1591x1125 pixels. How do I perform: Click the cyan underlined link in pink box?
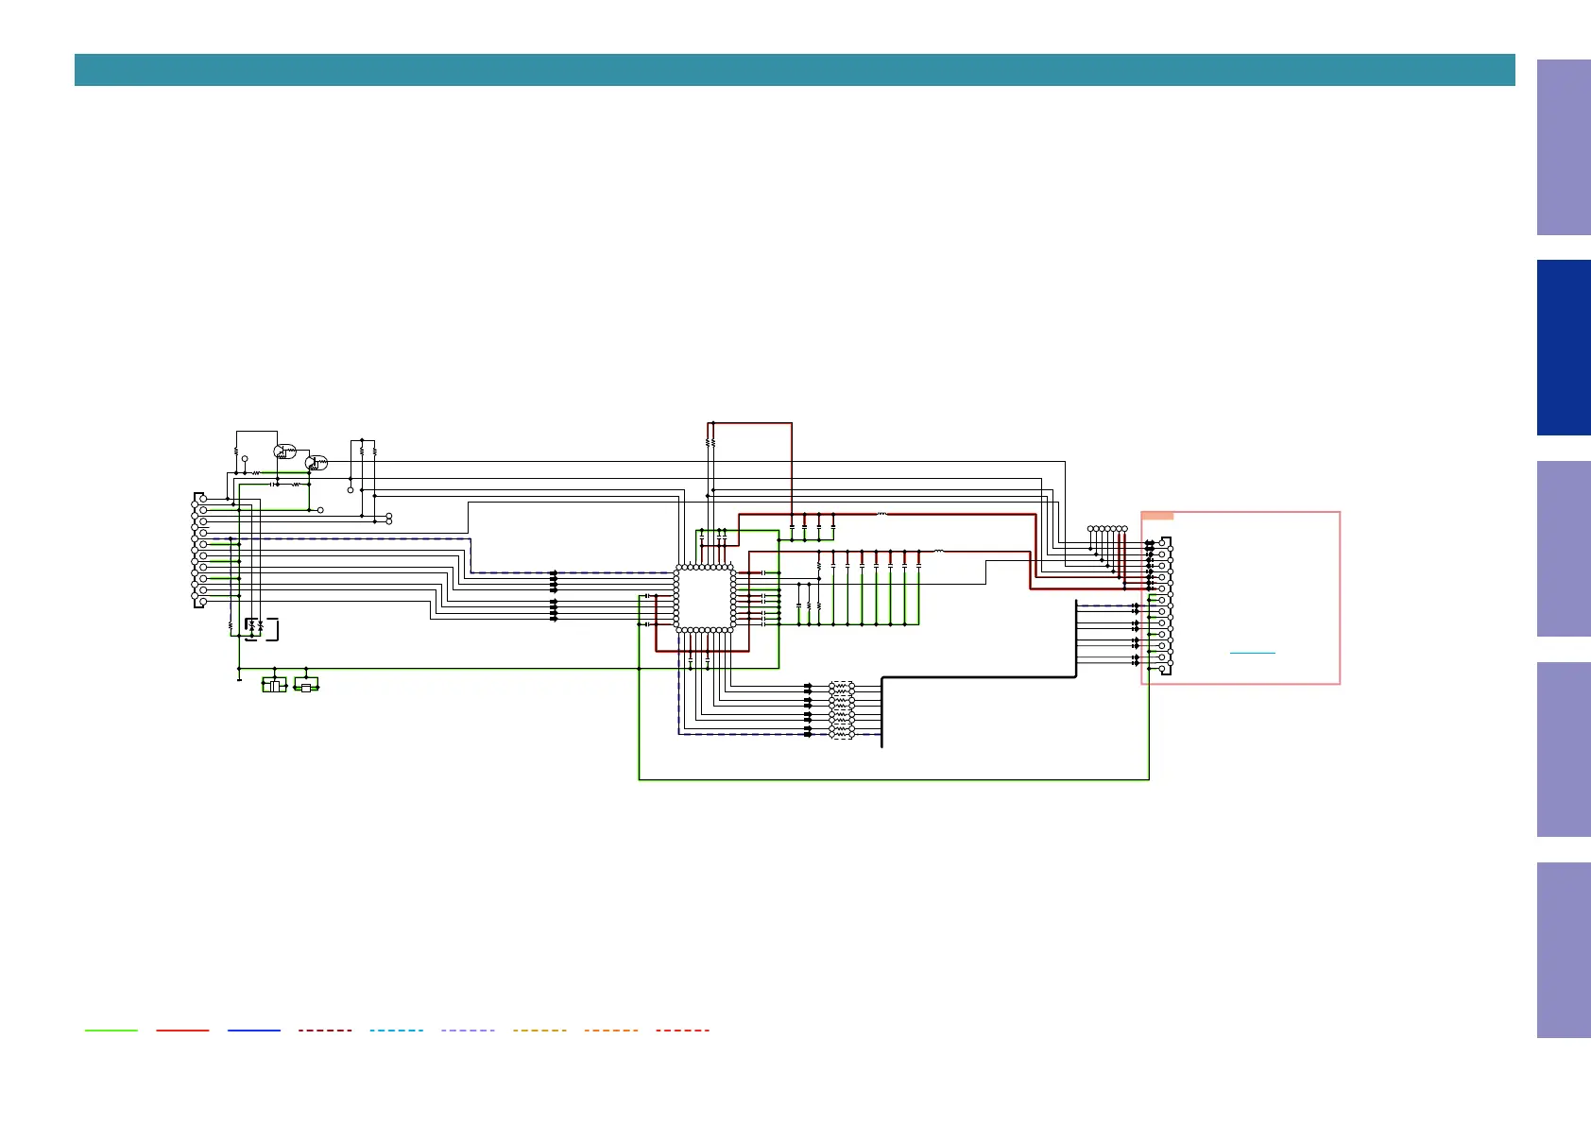(x=1253, y=653)
